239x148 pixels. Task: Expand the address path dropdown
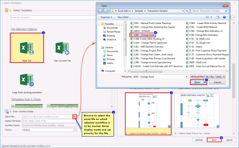(183, 11)
